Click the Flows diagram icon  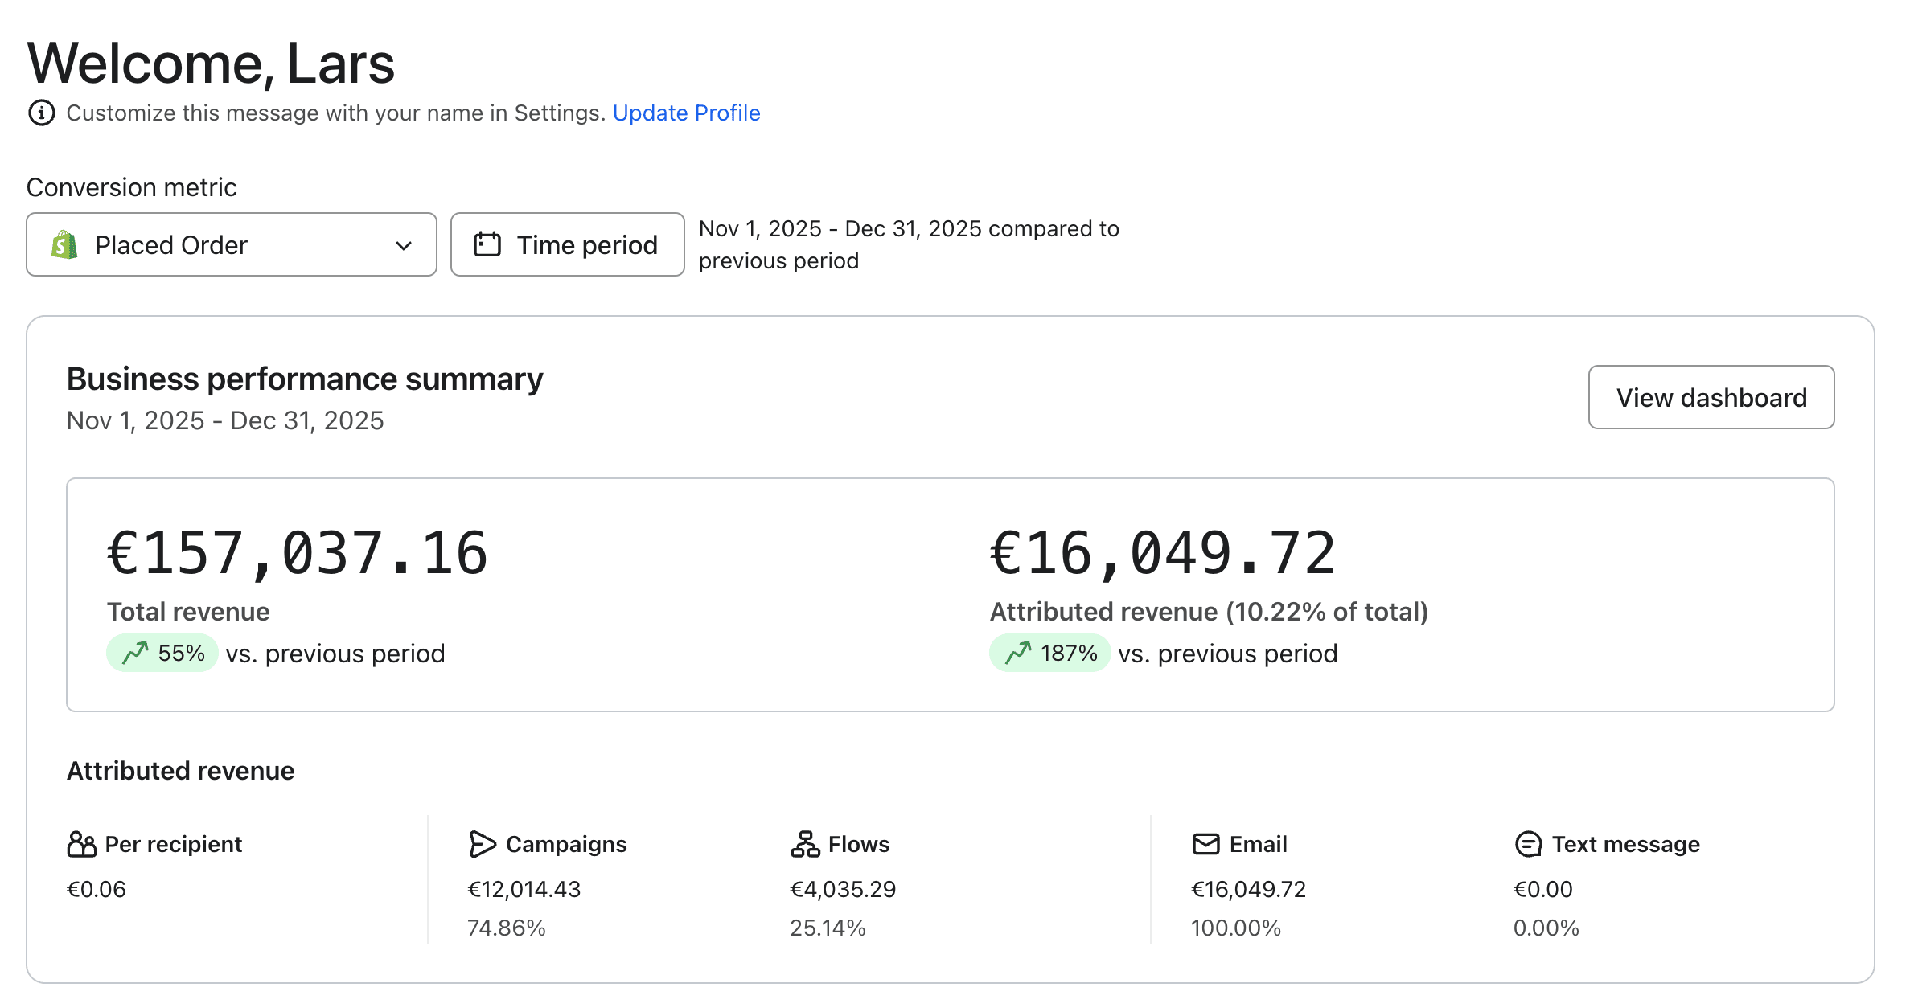coord(805,844)
